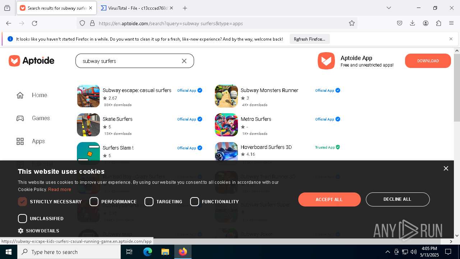Open Subway Monsters Runner app icon
Image resolution: width=460 pixels, height=259 pixels.
(x=226, y=96)
